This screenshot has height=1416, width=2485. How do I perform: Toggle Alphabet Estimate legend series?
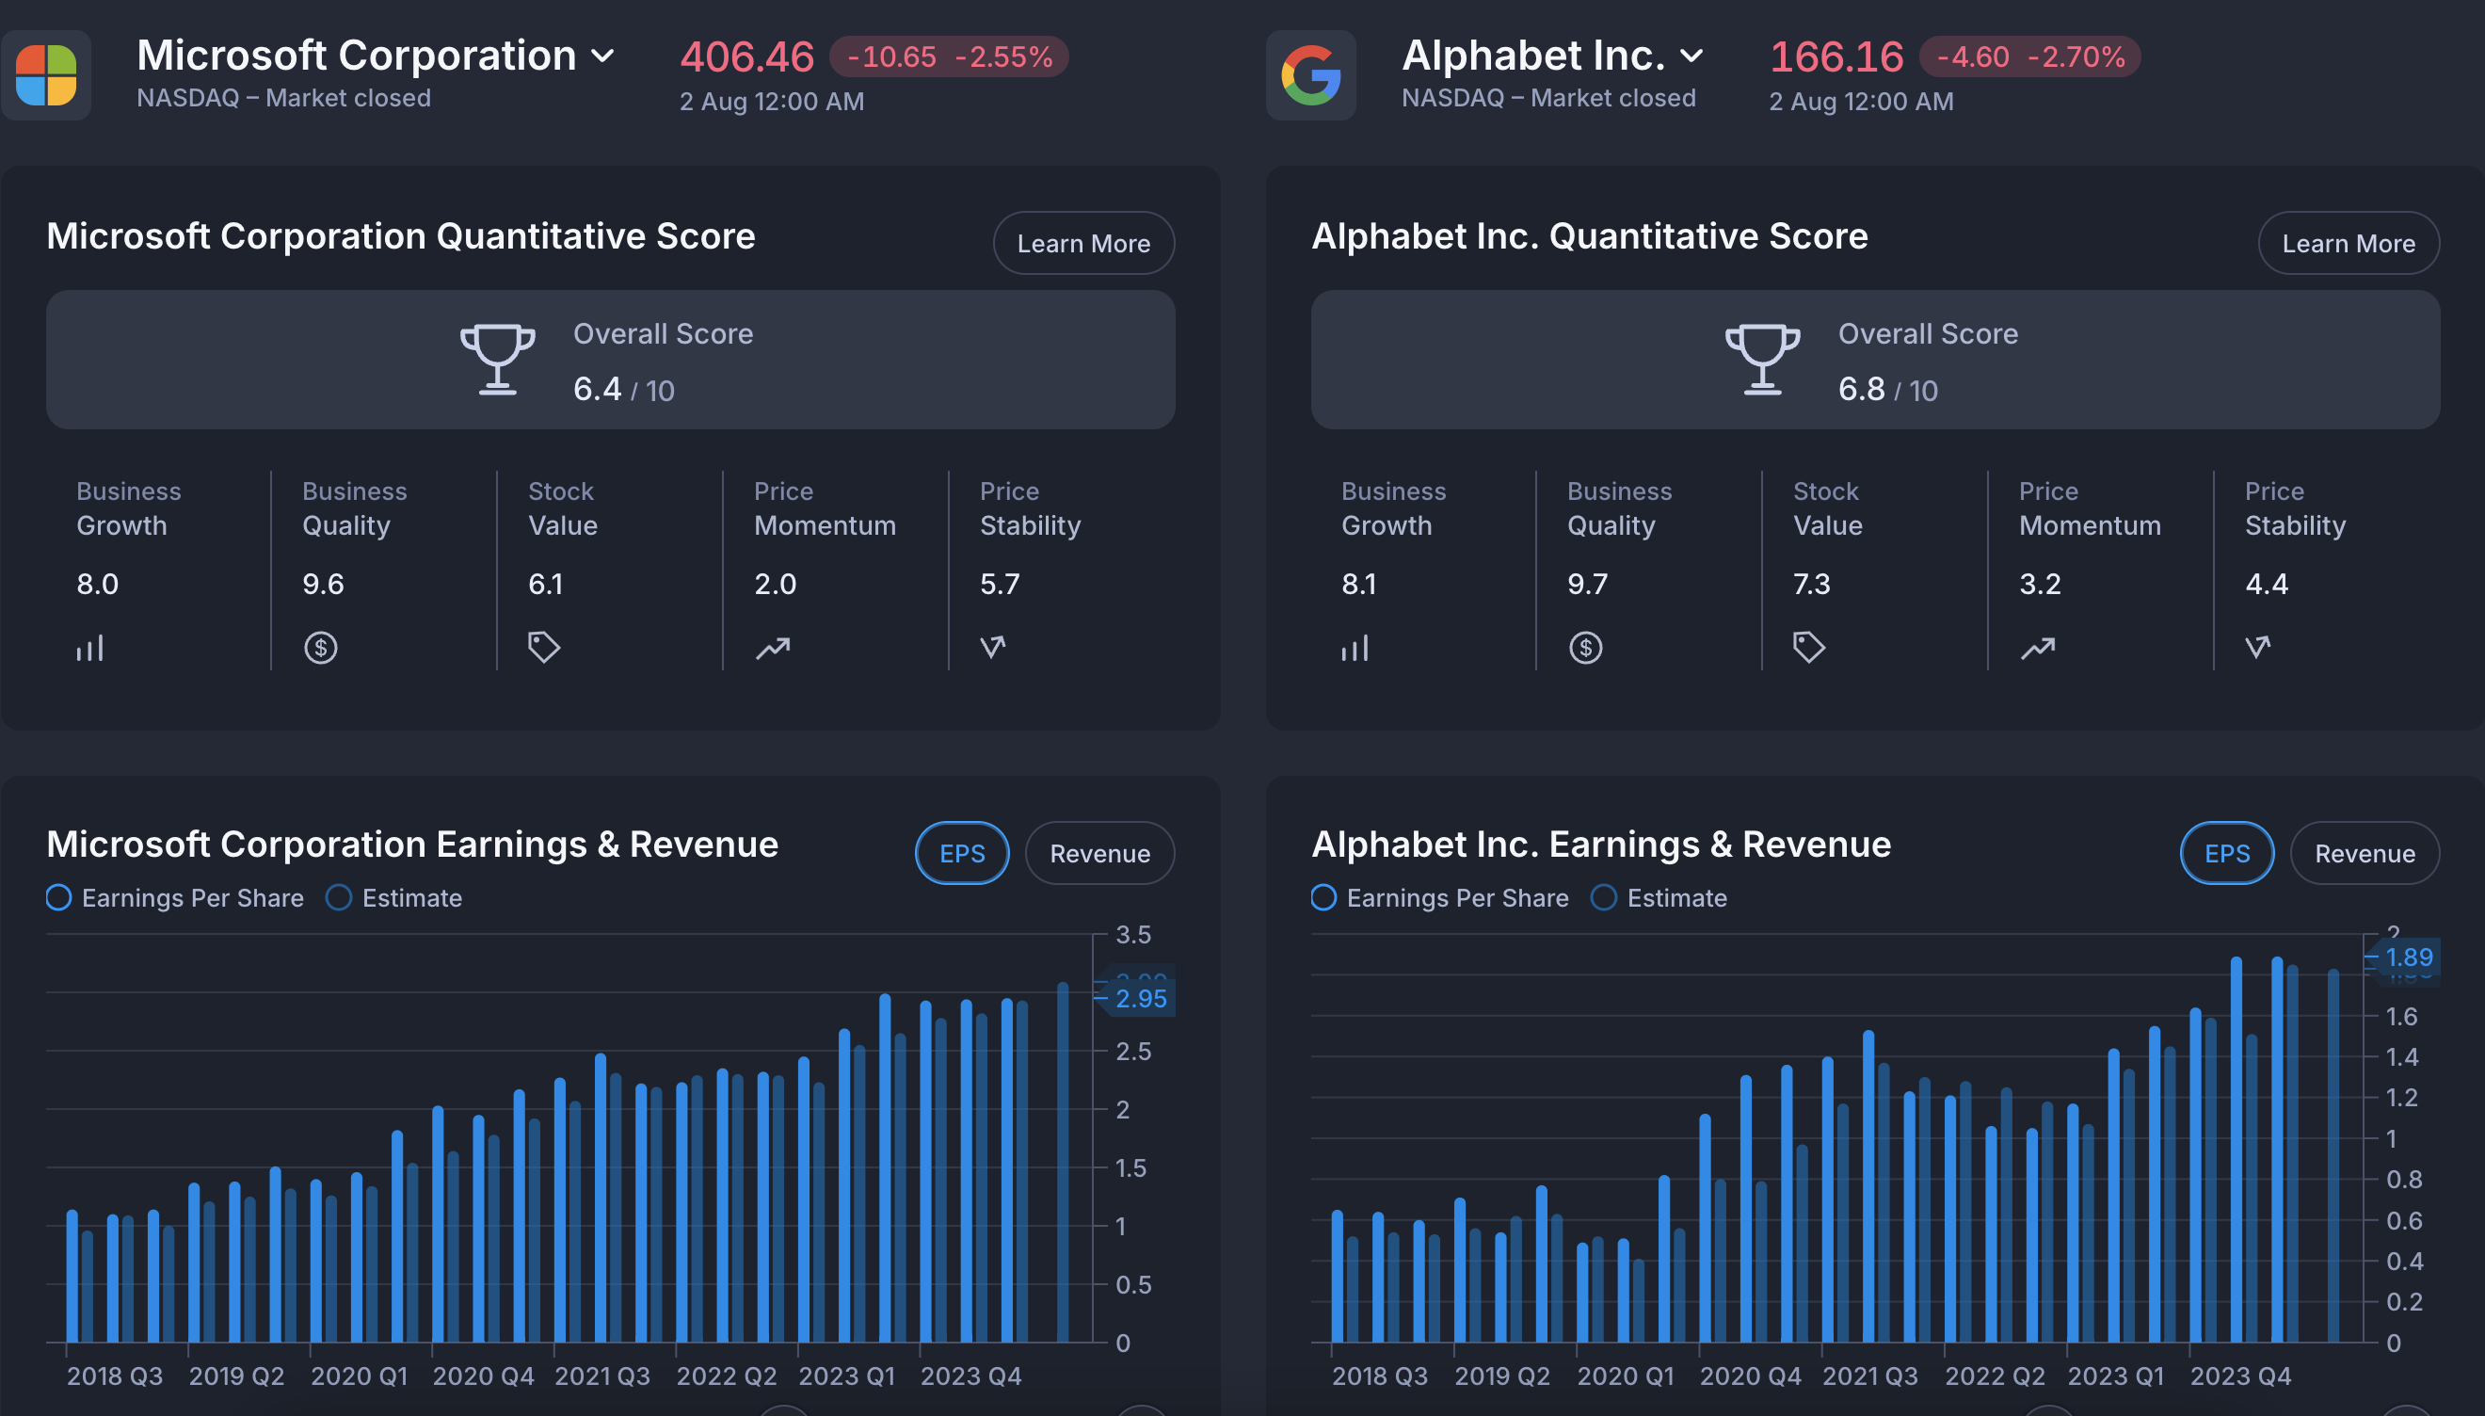tap(1659, 897)
